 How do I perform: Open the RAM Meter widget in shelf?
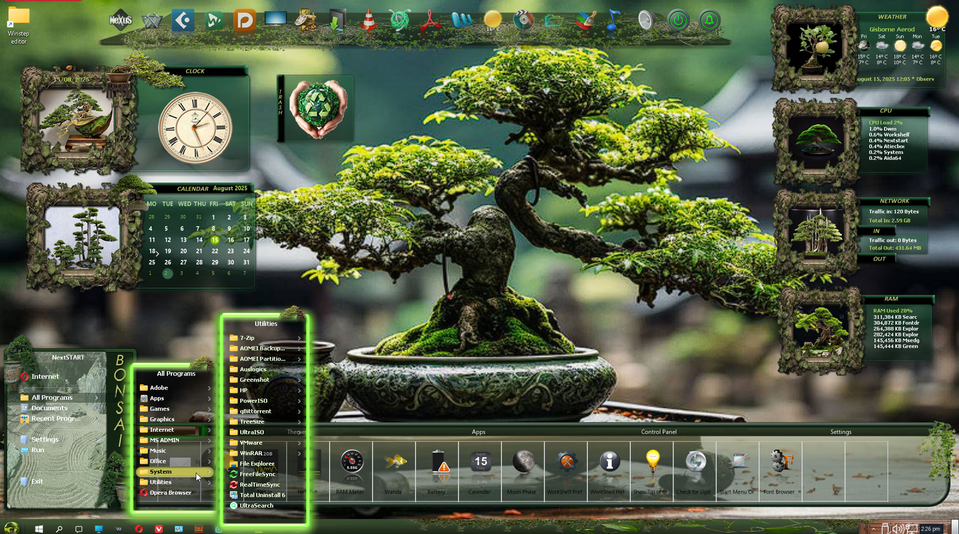351,462
